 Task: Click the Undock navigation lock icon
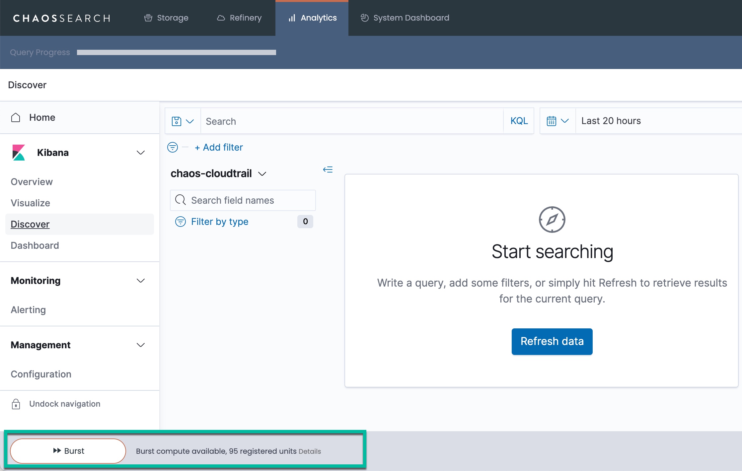[16, 404]
